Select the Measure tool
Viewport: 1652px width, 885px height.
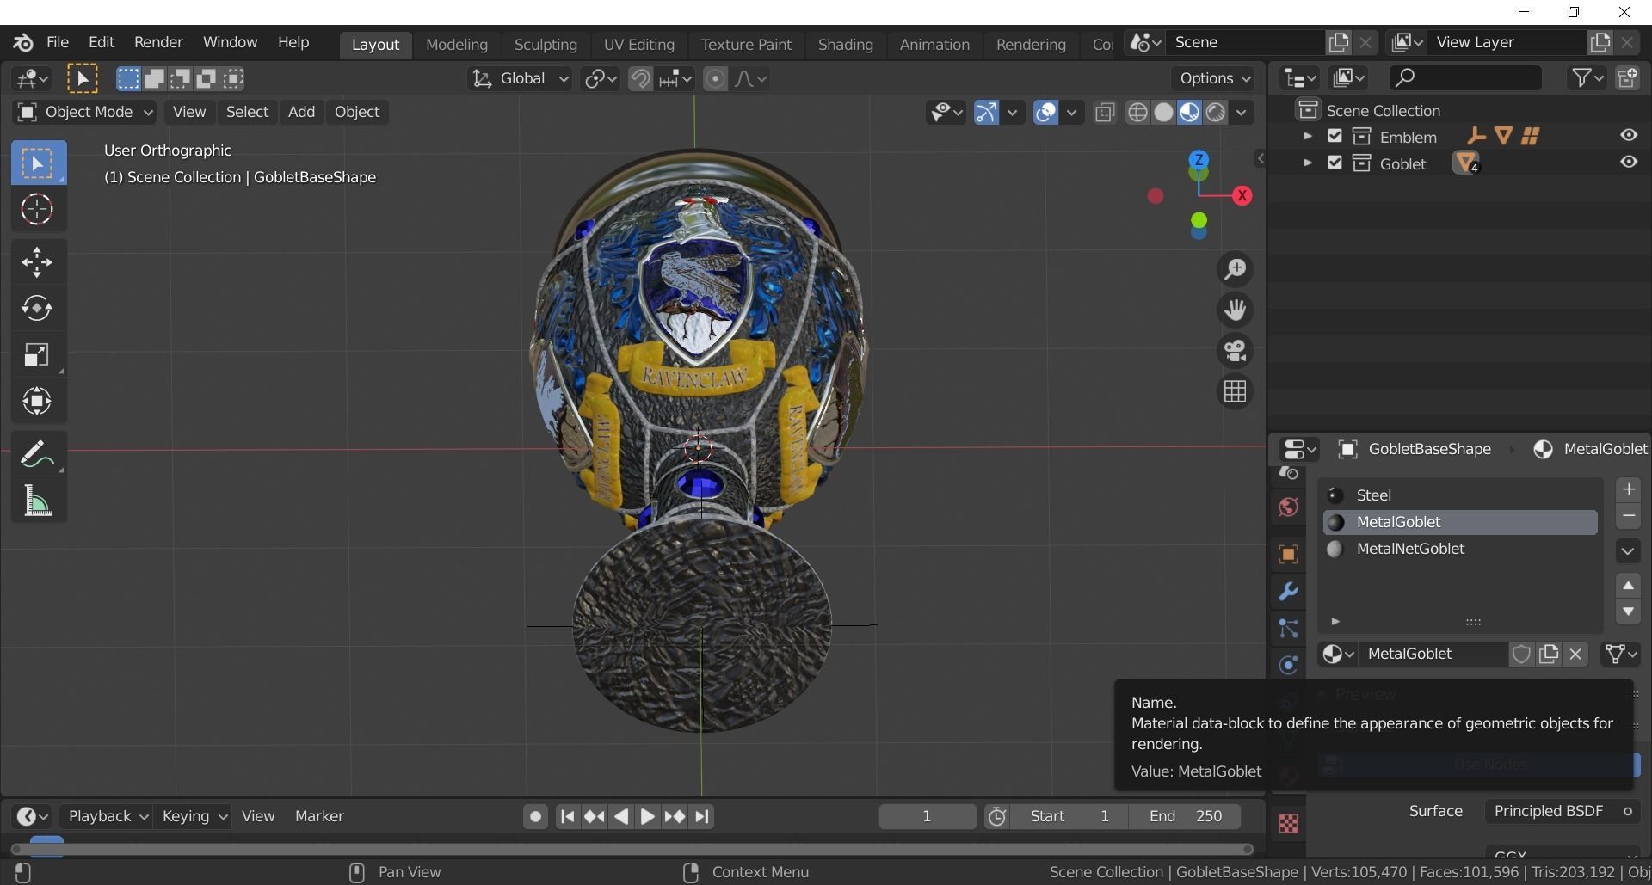pyautogui.click(x=38, y=501)
